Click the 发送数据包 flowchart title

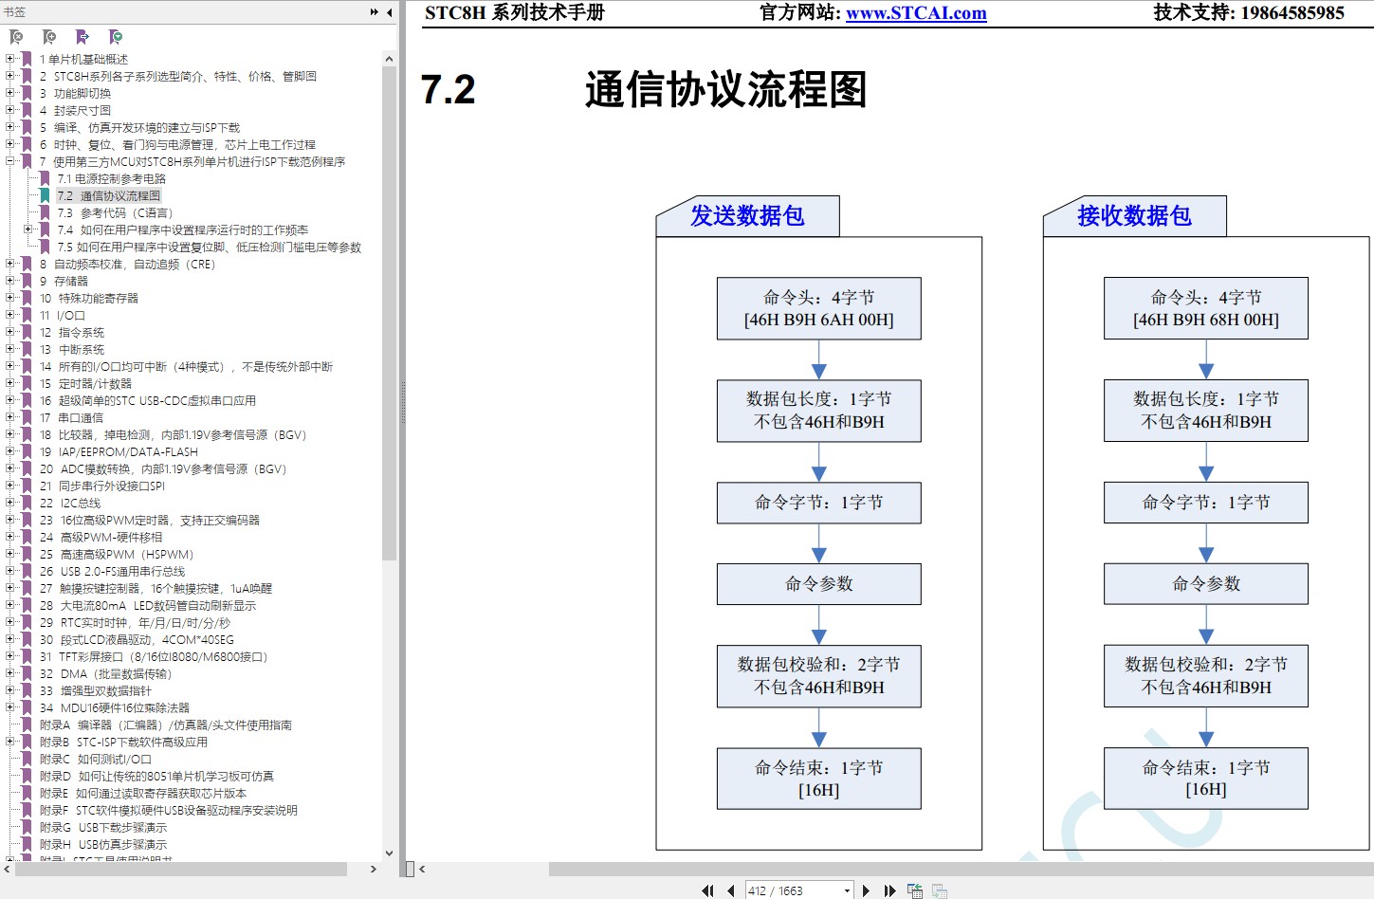pyautogui.click(x=747, y=216)
